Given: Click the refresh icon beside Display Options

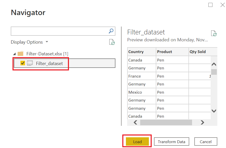Looking at the screenshot, I should click(x=112, y=42).
